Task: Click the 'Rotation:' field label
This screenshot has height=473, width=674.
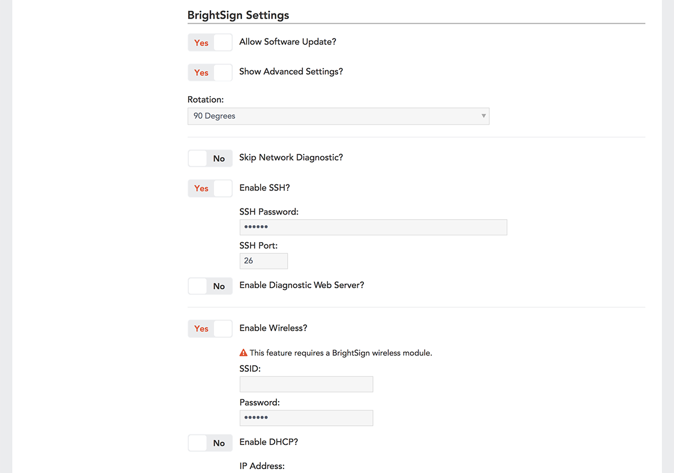Action: 206,99
